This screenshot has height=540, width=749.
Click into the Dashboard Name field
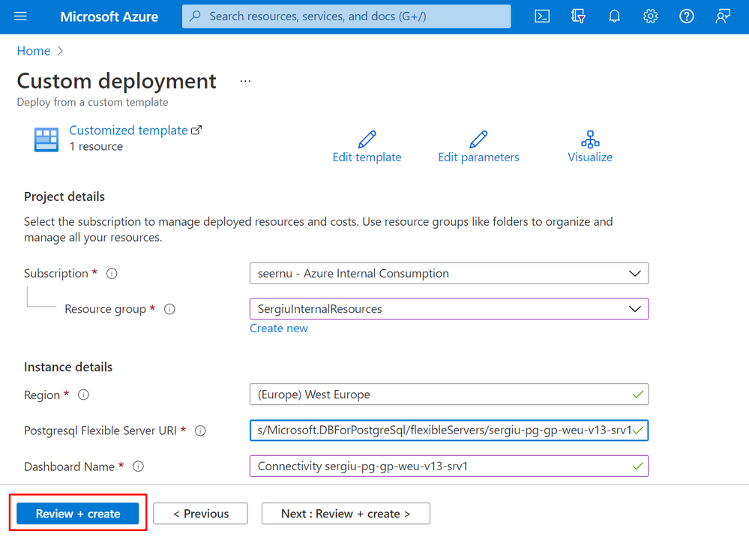442,466
